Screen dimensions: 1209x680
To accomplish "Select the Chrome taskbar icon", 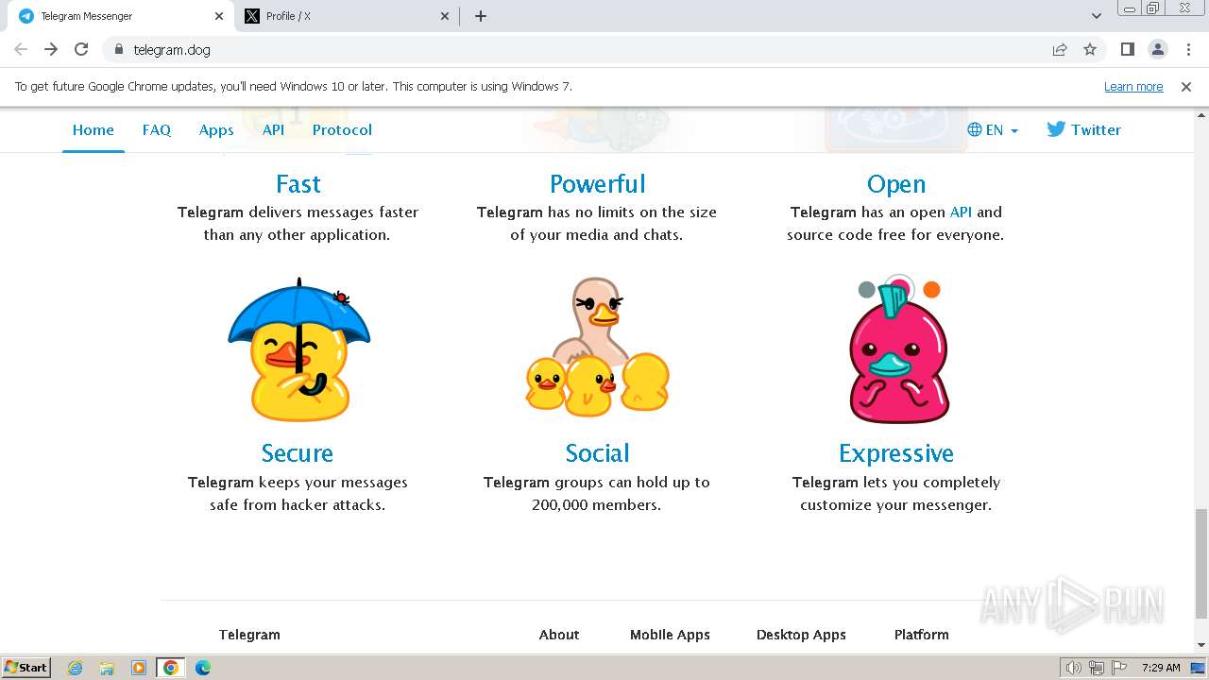I will (170, 668).
